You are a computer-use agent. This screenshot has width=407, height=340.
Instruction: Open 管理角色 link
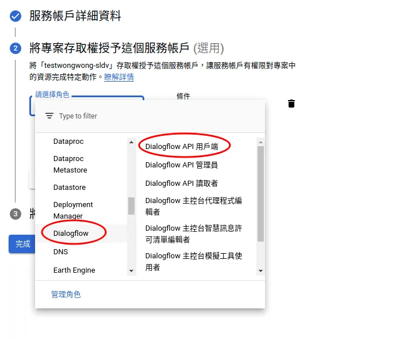click(x=66, y=295)
